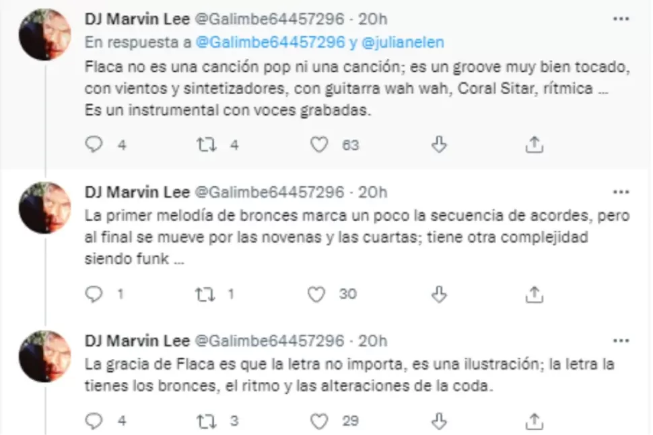
Task: Open the share icon on the third tweet
Action: pyautogui.click(x=534, y=420)
